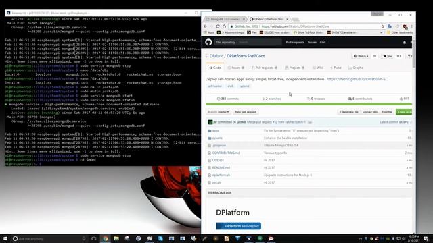This screenshot has height=243, width=433.
Task: Open the DFabric owner link
Action: click(216, 56)
